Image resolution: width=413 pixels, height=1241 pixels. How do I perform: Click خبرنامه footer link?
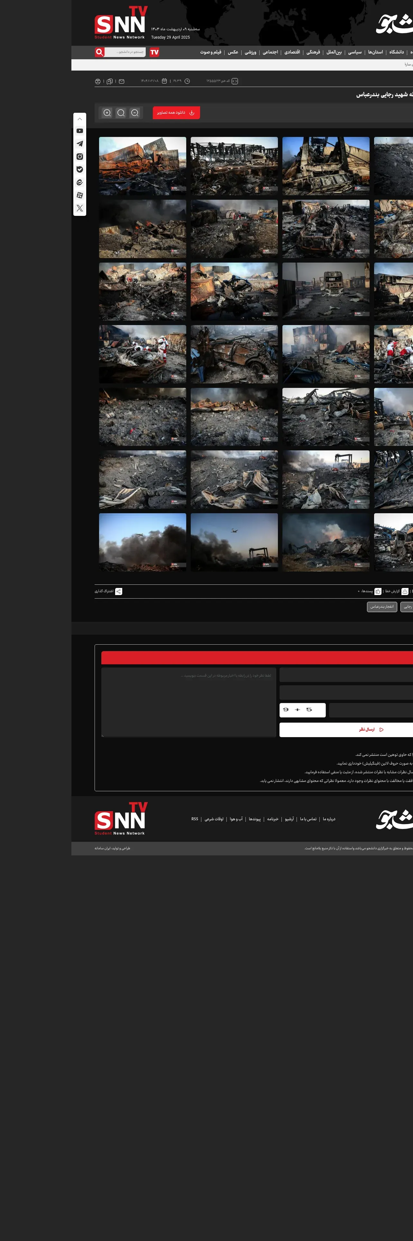click(273, 819)
